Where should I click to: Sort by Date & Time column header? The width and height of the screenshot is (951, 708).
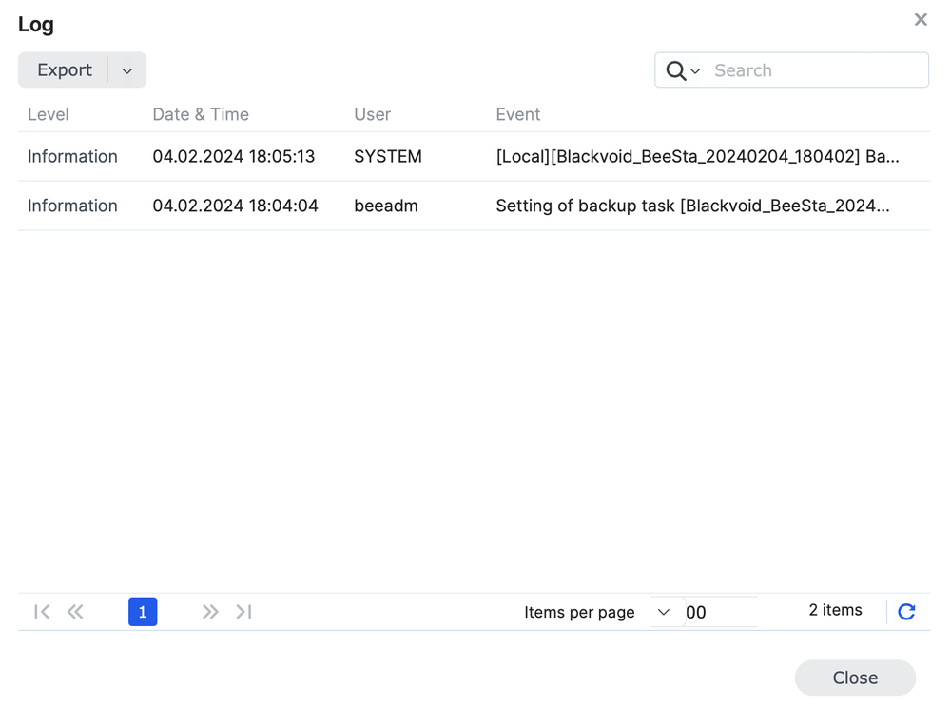(201, 114)
